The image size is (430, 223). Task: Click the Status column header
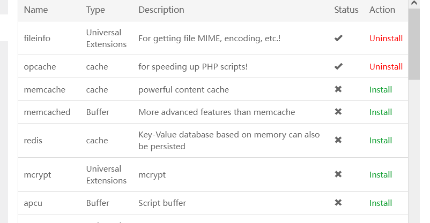point(346,10)
